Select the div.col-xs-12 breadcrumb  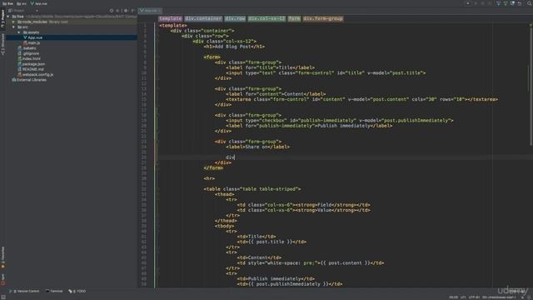click(266, 18)
